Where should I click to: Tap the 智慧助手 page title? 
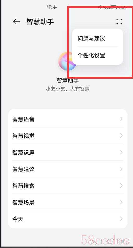coord(40,22)
